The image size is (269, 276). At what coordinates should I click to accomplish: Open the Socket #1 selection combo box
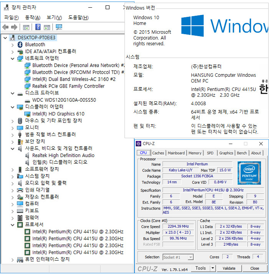(x=178, y=257)
